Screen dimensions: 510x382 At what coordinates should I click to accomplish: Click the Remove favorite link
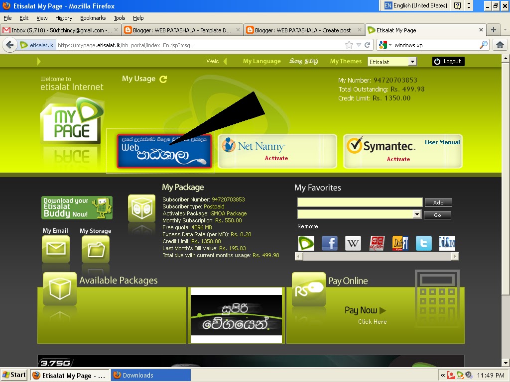tap(307, 226)
